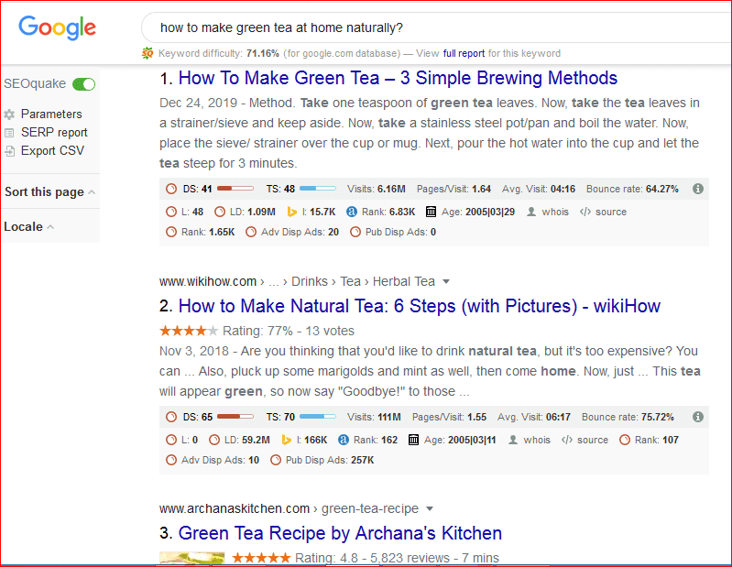View the source link in result 2

pyautogui.click(x=593, y=440)
